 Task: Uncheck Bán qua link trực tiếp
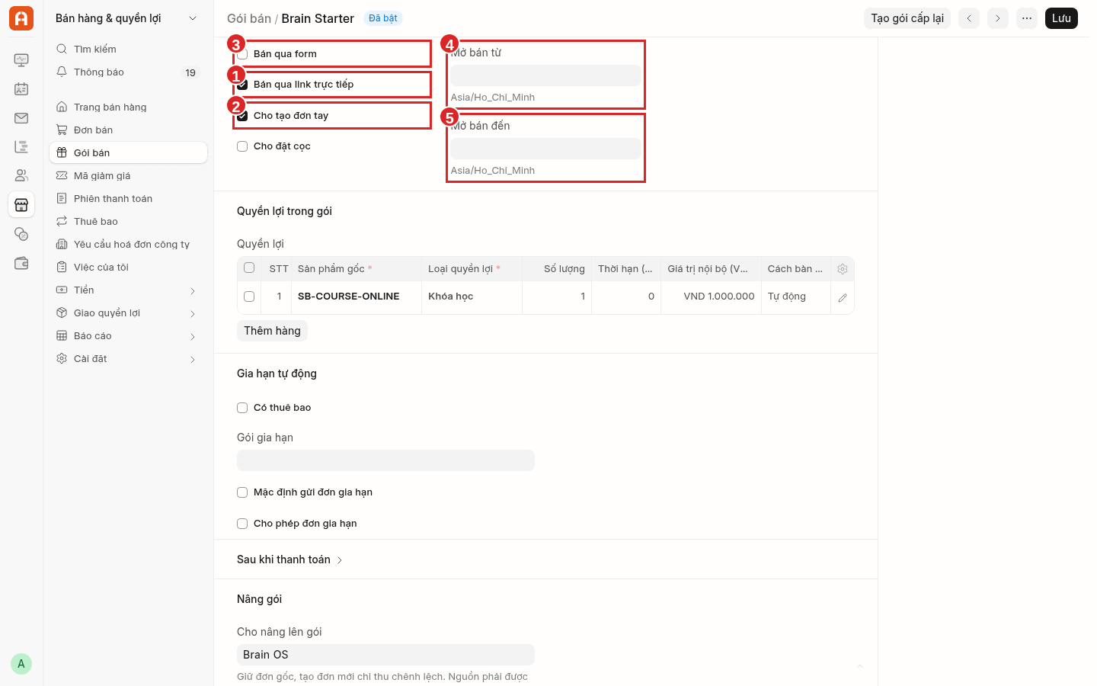[x=242, y=85]
